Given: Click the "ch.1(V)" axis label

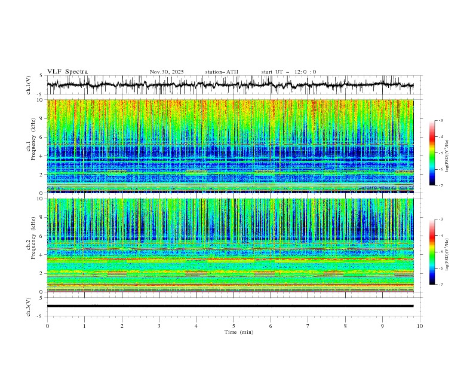Looking at the screenshot, I should click(x=29, y=85).
